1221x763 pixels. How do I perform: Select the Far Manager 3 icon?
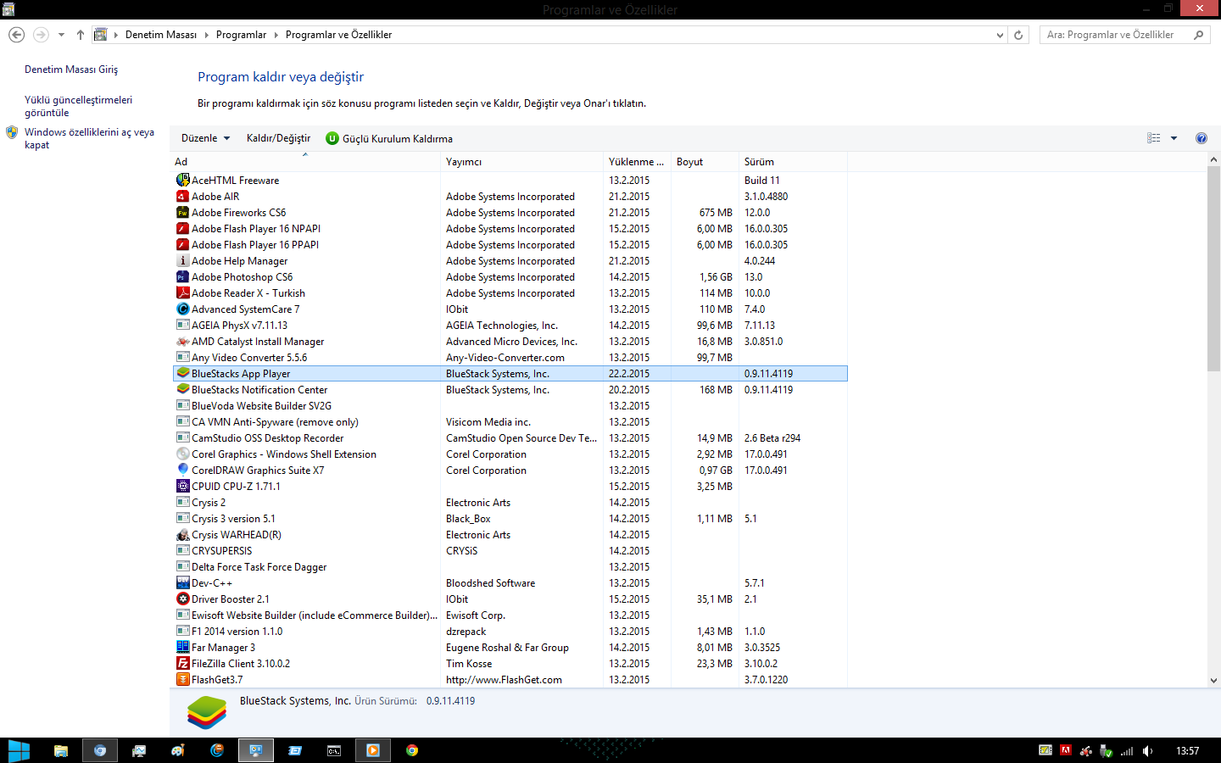[182, 647]
